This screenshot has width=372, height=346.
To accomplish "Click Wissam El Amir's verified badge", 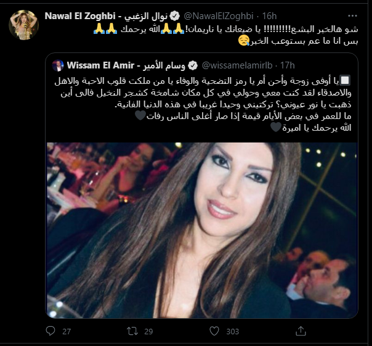I will click(x=193, y=65).
